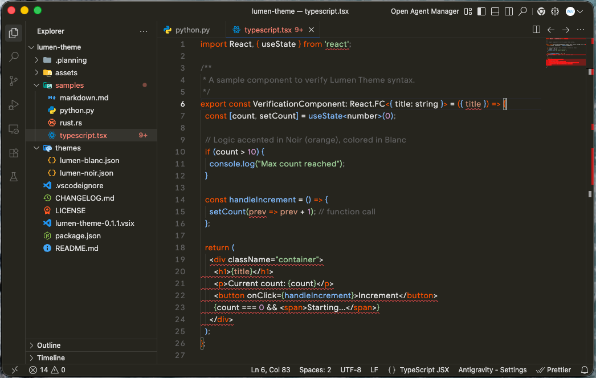Open the Extensions view
This screenshot has width=596, height=378.
pyautogui.click(x=14, y=153)
